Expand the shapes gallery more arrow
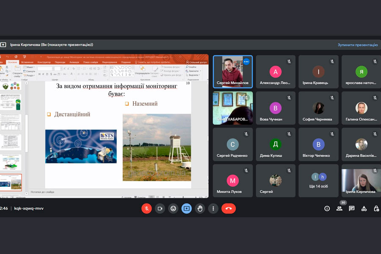The height and width of the screenshot is (254, 381). 133,75
